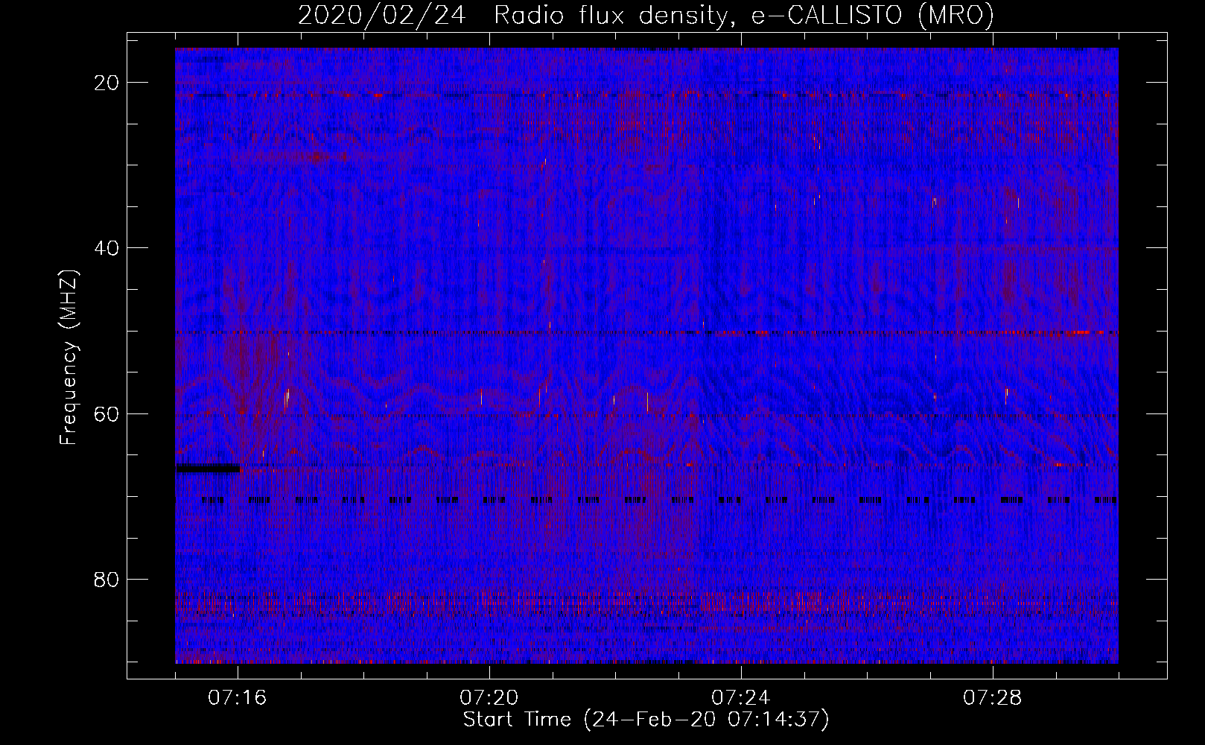Click the plot title '2020/02/24 Radio flux density, e-CALLISTO (MRO)'

[646, 15]
